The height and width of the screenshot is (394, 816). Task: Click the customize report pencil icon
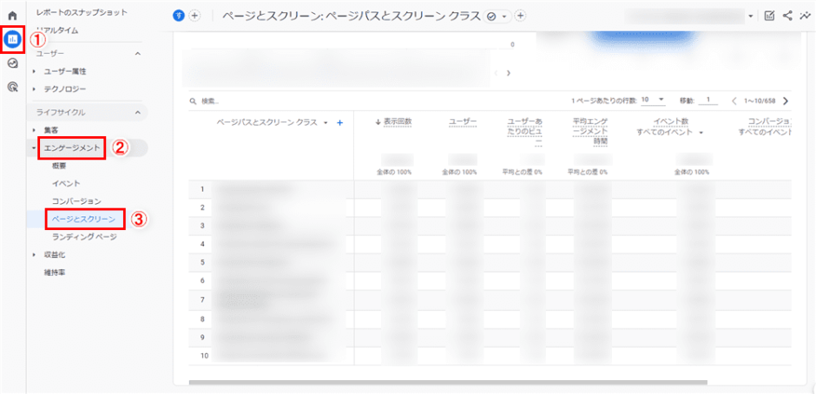pos(769,16)
